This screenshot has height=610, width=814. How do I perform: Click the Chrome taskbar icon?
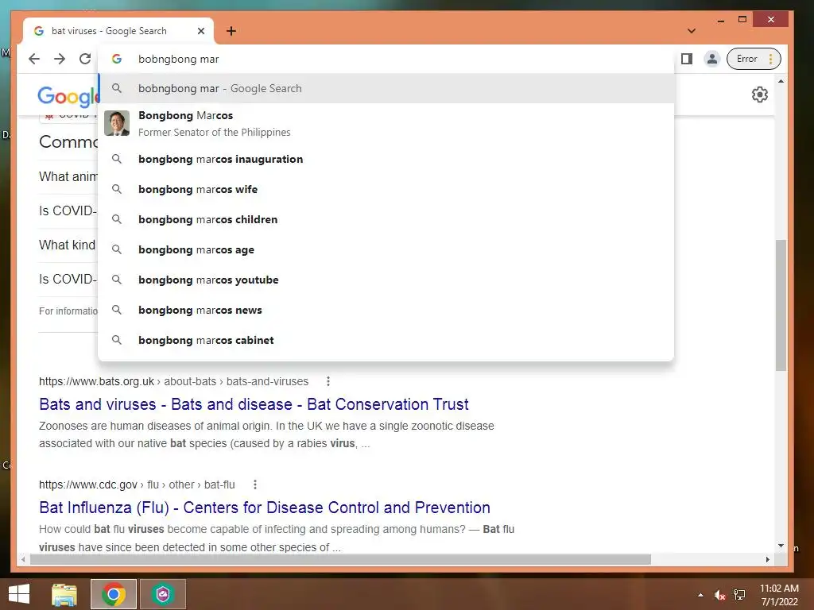pos(114,594)
